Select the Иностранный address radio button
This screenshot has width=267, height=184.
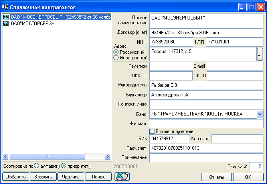pyautogui.click(x=116, y=58)
